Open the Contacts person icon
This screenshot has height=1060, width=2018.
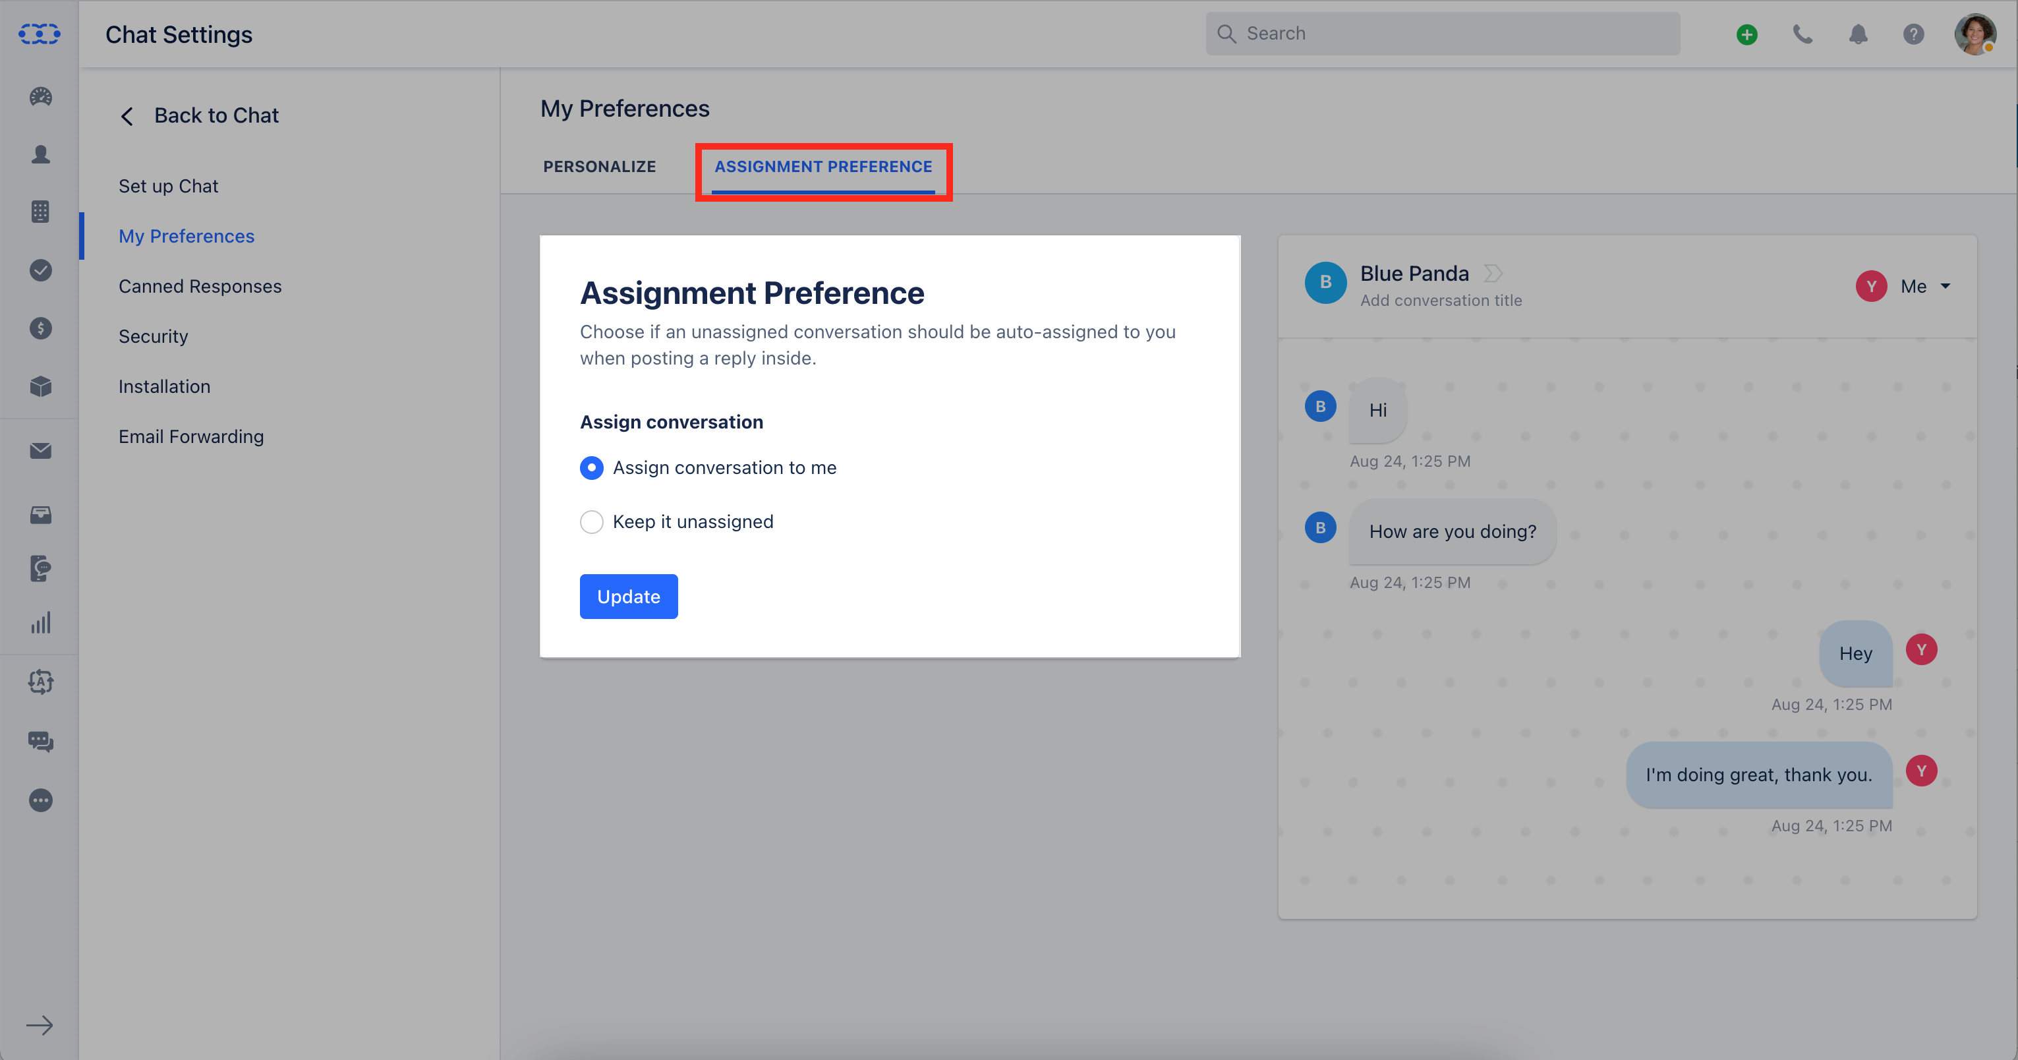tap(41, 154)
